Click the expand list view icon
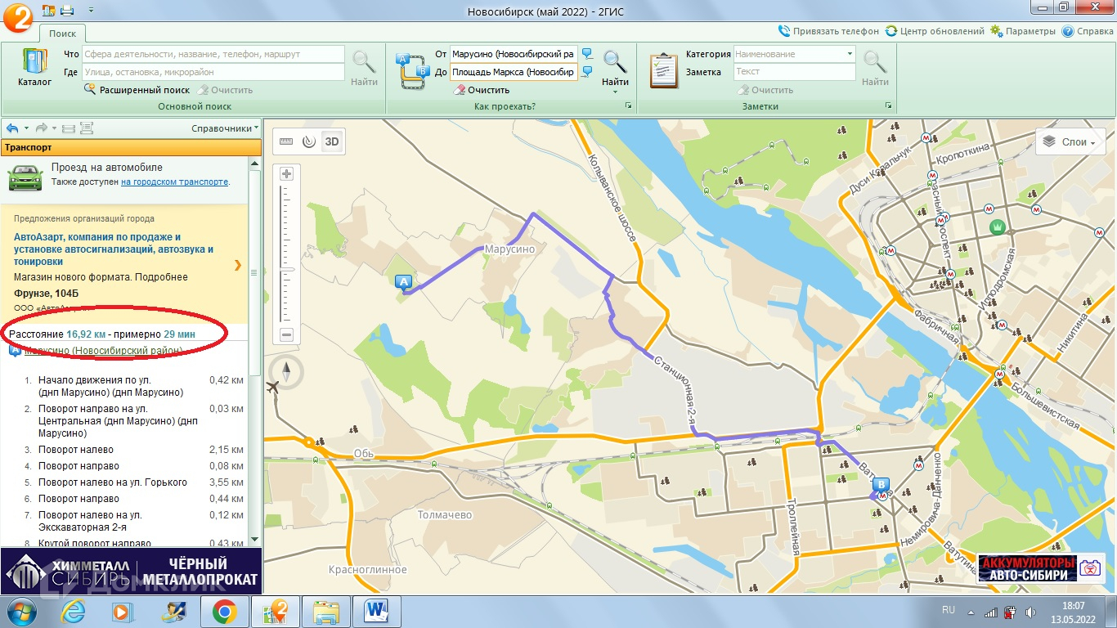The width and height of the screenshot is (1117, 628). 87,128
